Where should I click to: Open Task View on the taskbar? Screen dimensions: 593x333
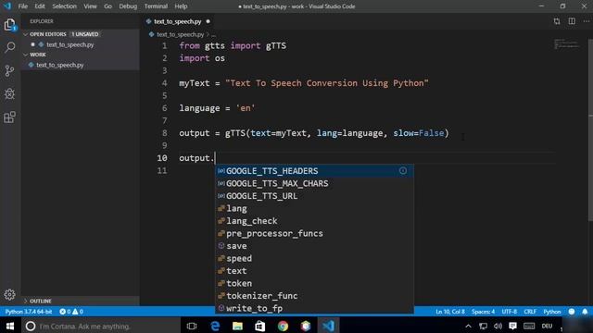(192, 326)
